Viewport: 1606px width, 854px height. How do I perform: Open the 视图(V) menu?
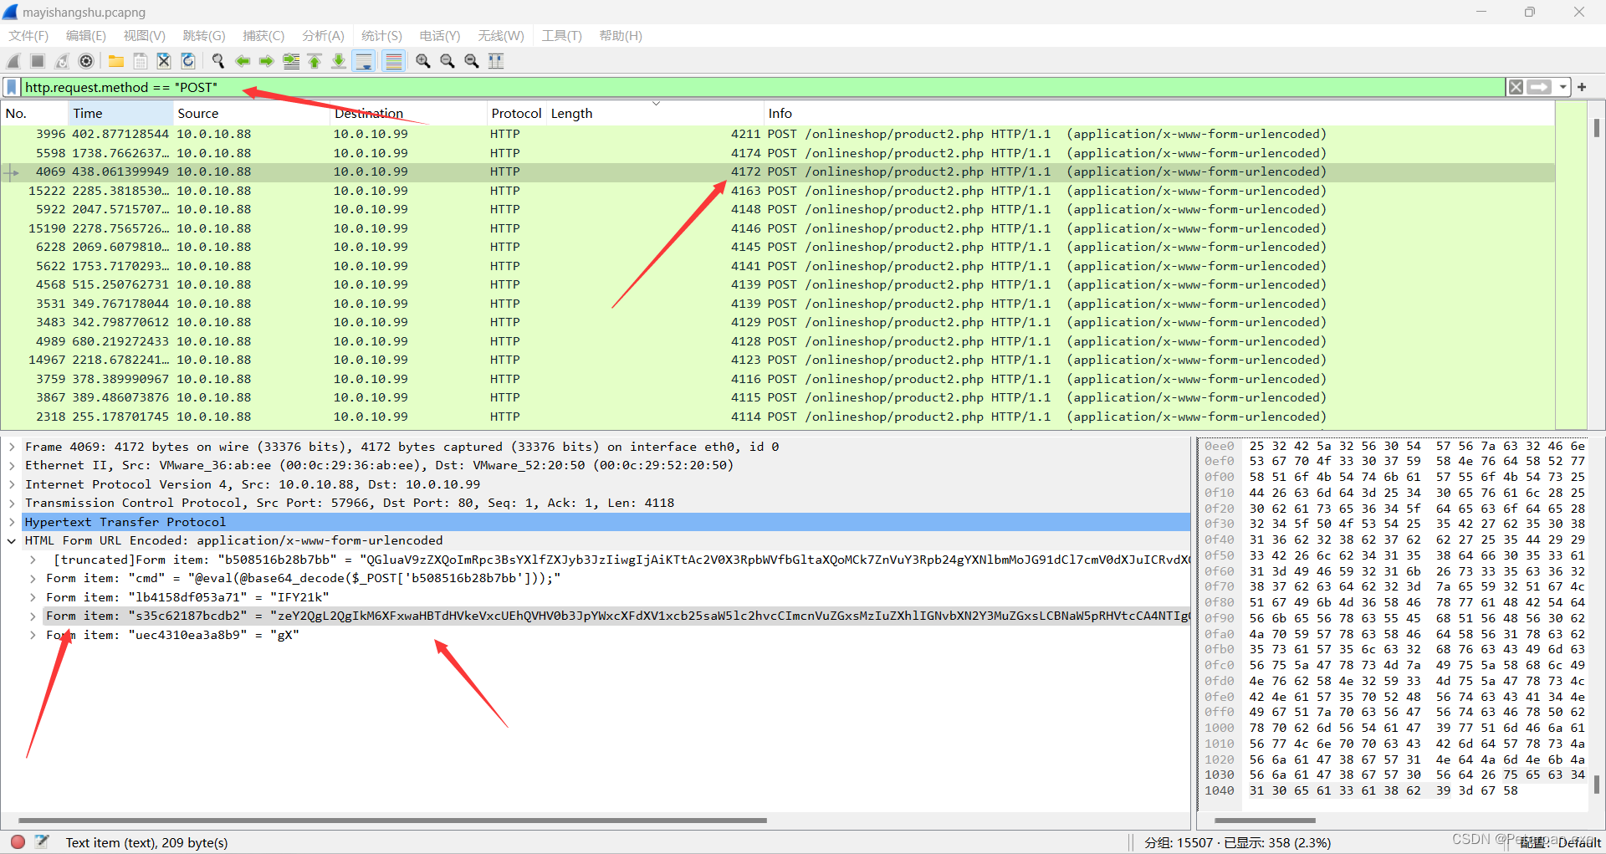[145, 36]
